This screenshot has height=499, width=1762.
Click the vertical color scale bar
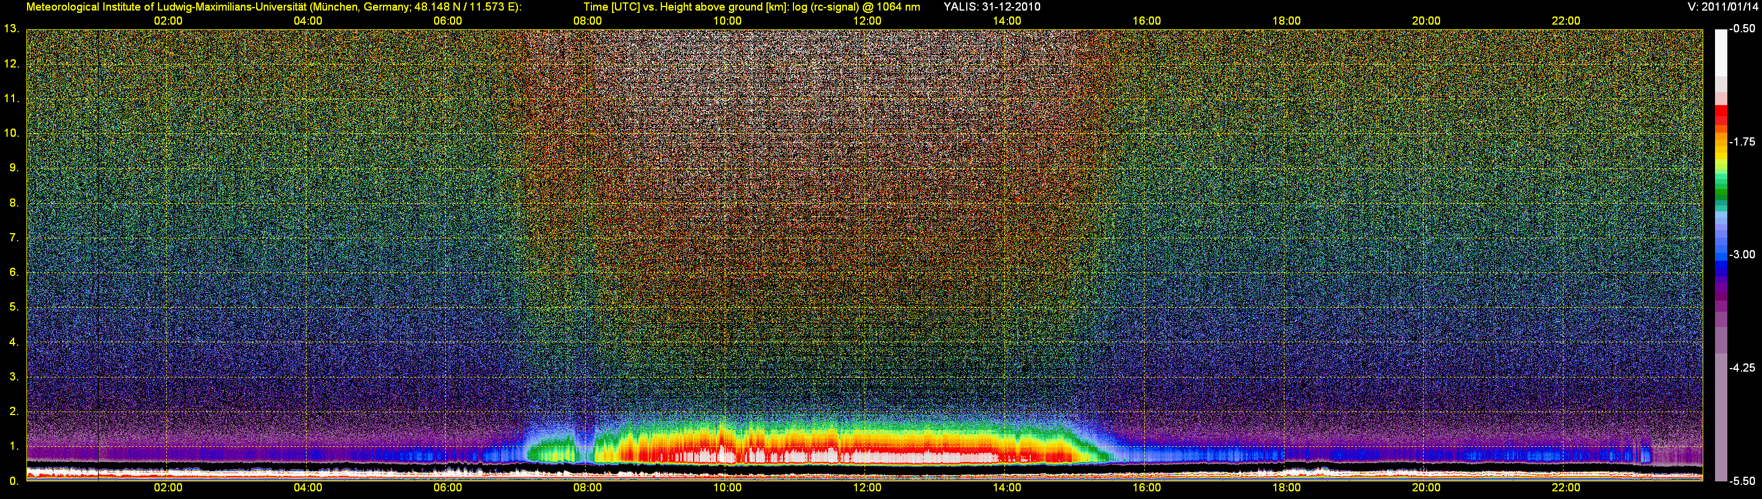[x=1721, y=255]
